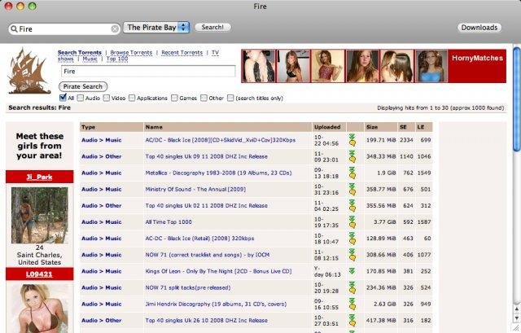
Task: Open Jimi Hendrix Discography torrent link
Action: pos(216,304)
